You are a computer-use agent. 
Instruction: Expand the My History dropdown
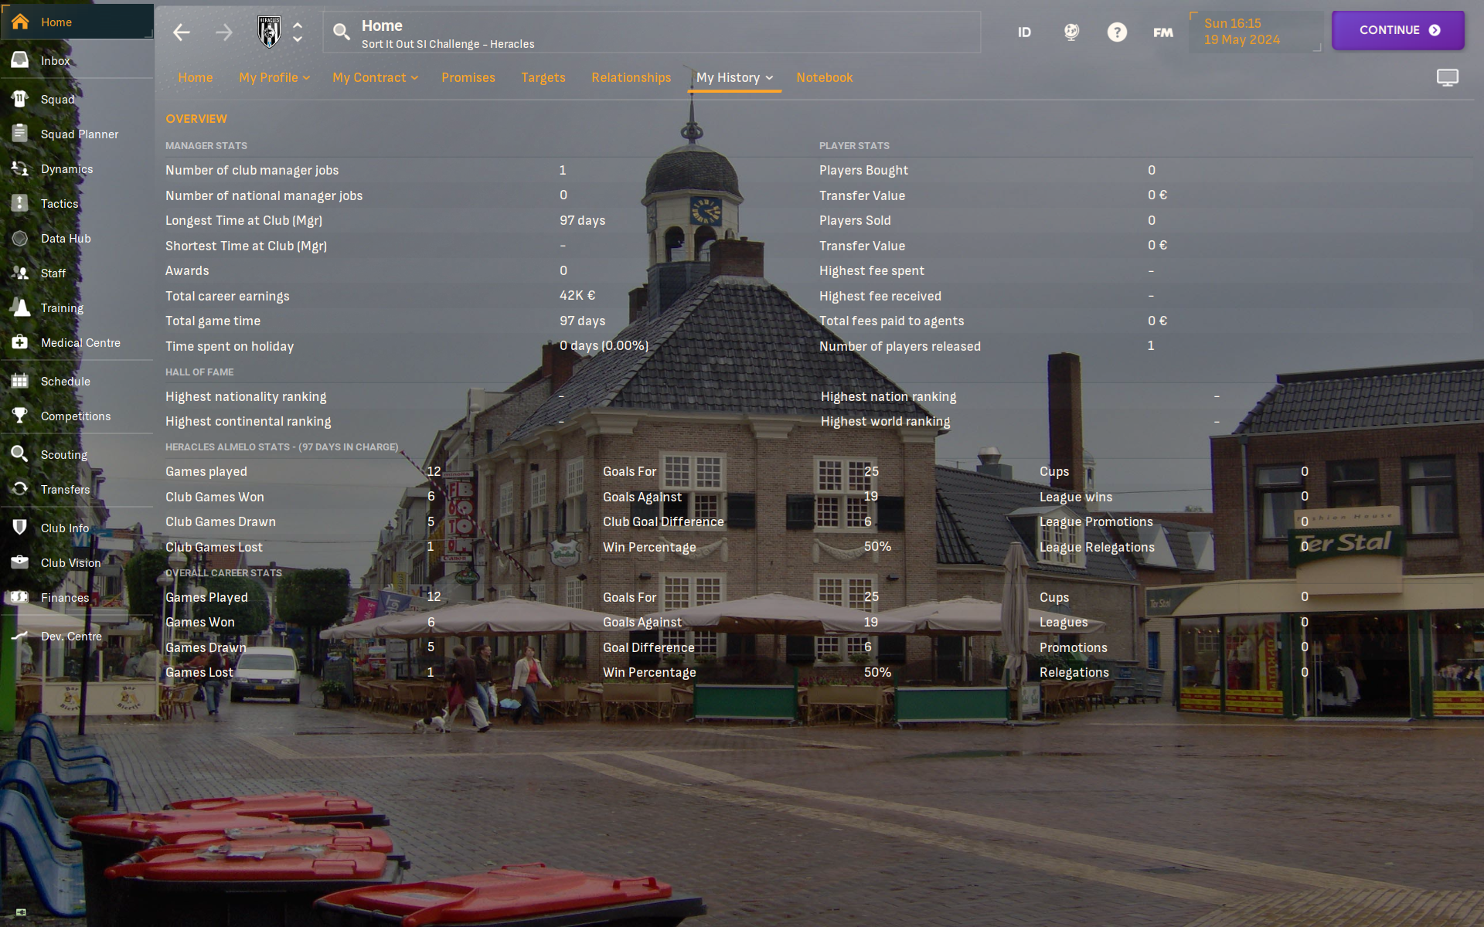[734, 77]
